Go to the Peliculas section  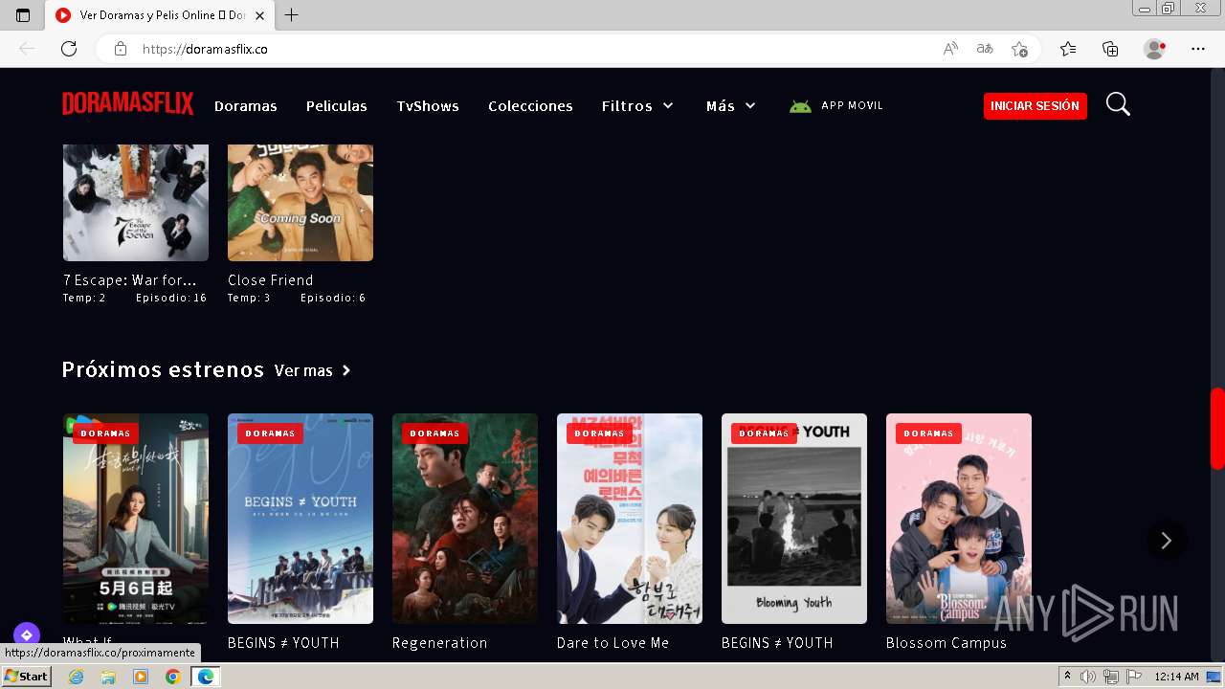point(337,105)
